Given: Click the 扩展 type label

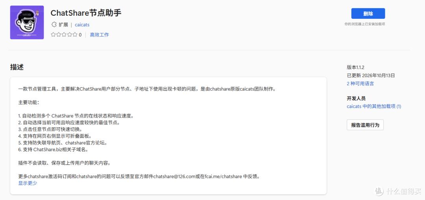Looking at the screenshot, I should pos(63,25).
